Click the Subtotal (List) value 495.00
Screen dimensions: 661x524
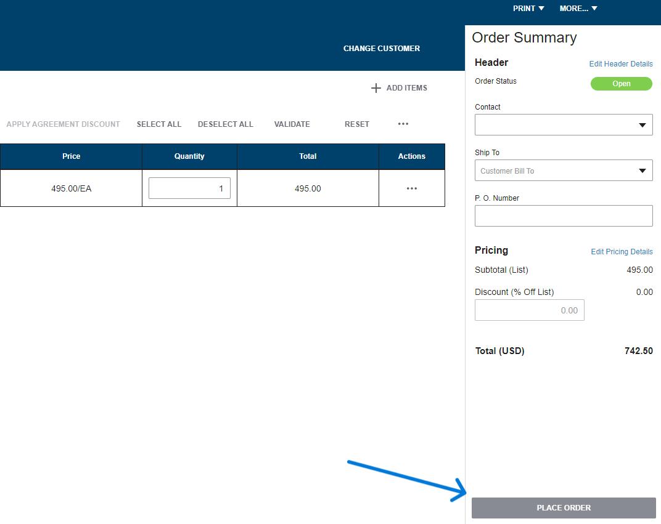point(639,270)
